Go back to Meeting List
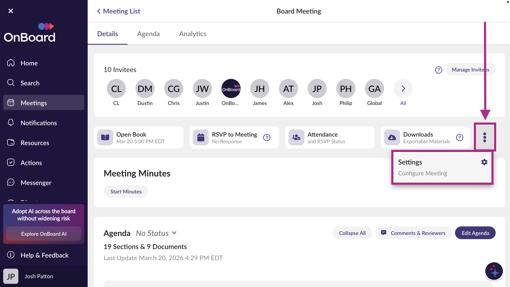This screenshot has height=287, width=510. [x=119, y=11]
